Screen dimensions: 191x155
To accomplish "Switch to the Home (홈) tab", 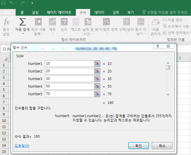I will click(22, 12).
